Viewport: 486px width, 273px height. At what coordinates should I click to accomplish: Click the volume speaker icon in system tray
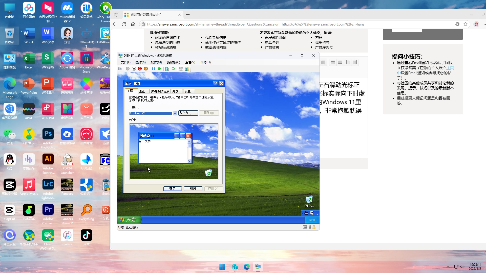[462, 267]
